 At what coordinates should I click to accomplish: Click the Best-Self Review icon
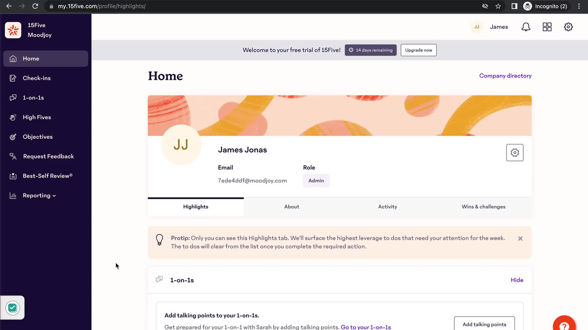(x=13, y=176)
